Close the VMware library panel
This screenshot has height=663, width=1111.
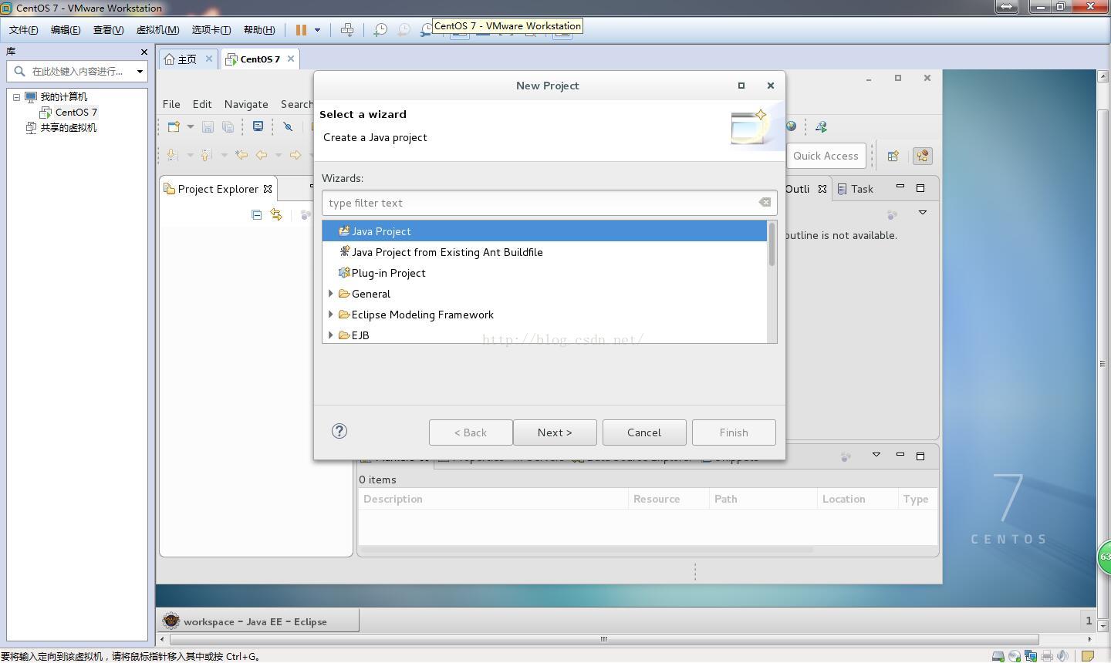pos(144,52)
